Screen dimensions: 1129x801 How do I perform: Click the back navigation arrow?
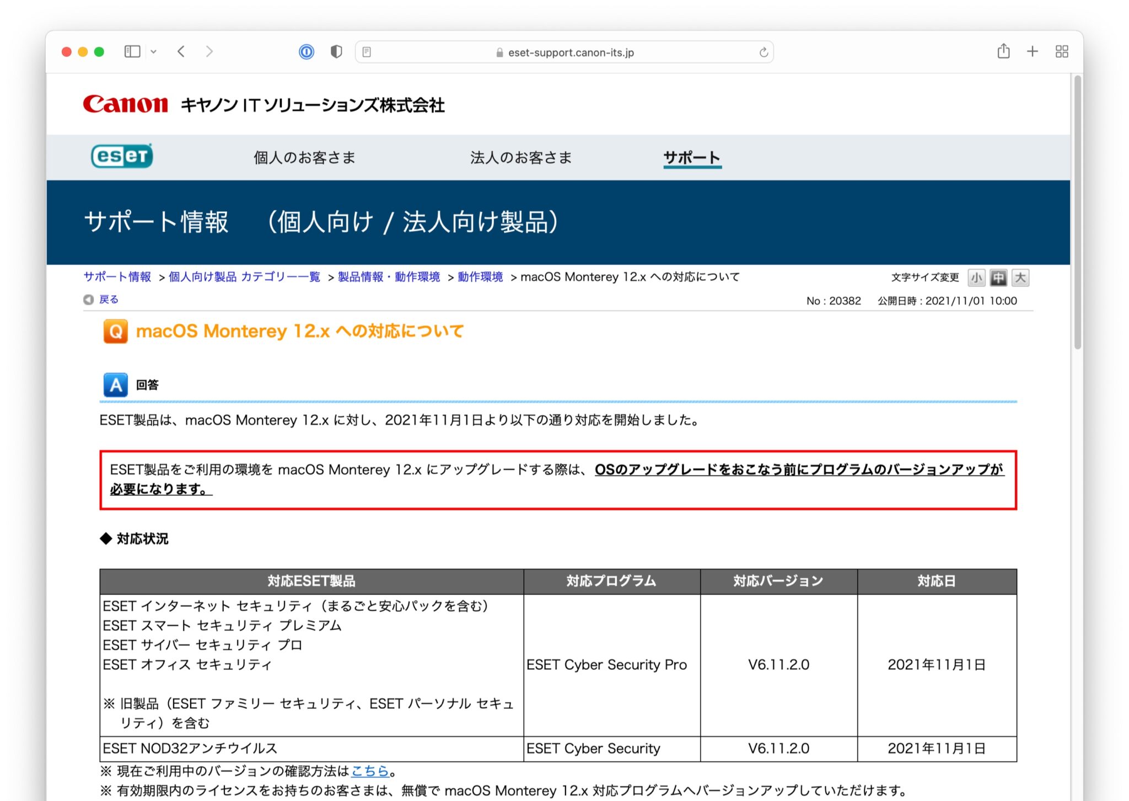tap(181, 51)
